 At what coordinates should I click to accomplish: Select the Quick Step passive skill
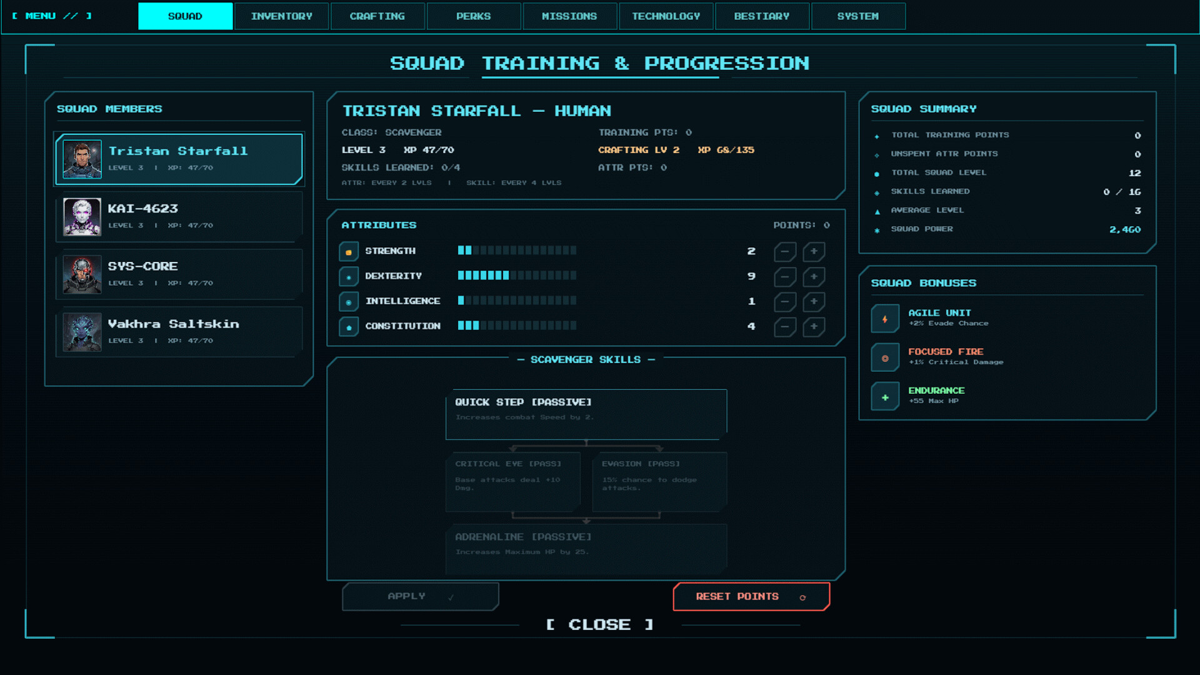pos(586,414)
